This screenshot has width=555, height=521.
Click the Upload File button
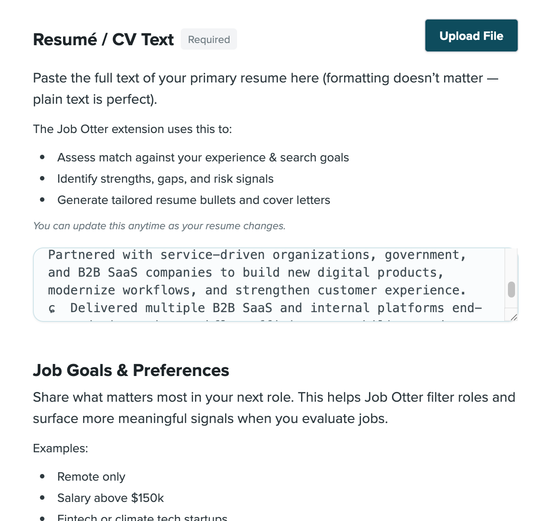tap(471, 35)
